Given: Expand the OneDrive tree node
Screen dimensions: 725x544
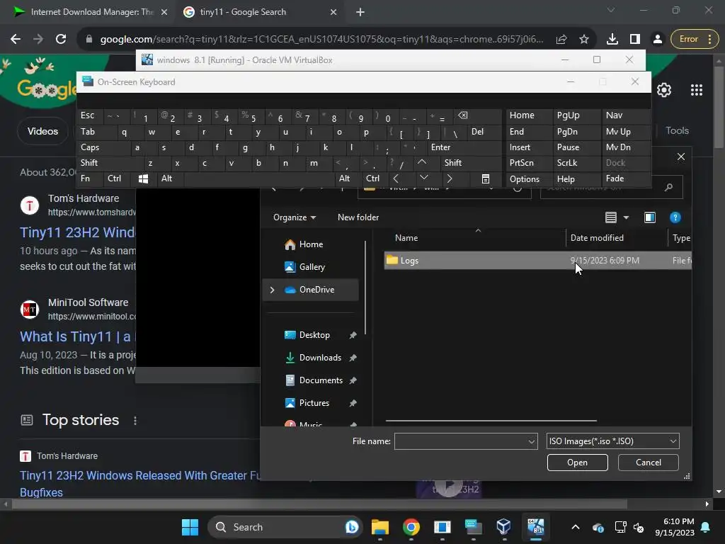Looking at the screenshot, I should coord(272,290).
